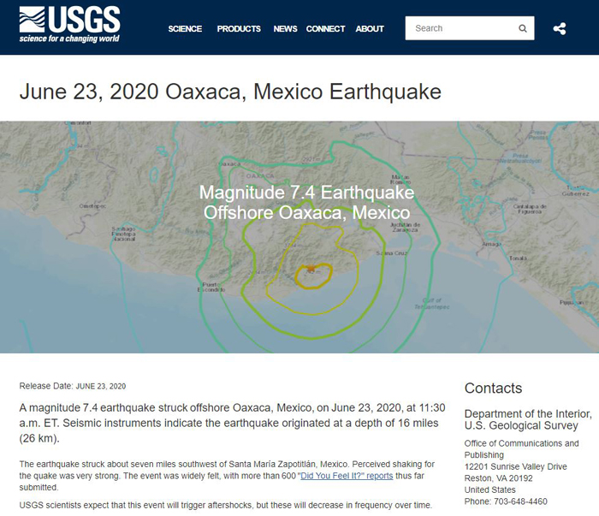Click the "Reston, VA 20192" address line

tap(499, 478)
